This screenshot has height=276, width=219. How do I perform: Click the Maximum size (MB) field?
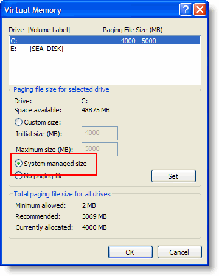[x=100, y=150]
